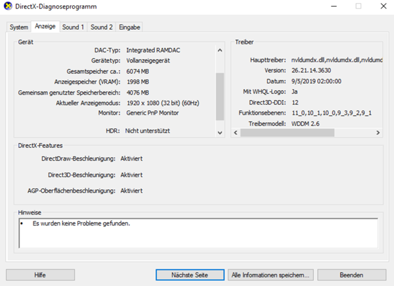Click the up arrow of Gerät scrollbar

tap(220, 50)
